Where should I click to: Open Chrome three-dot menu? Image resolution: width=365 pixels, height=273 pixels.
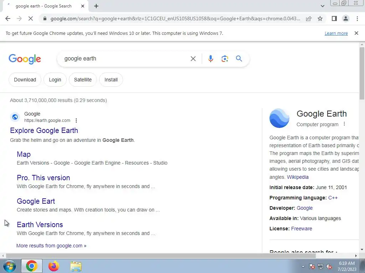click(357, 18)
